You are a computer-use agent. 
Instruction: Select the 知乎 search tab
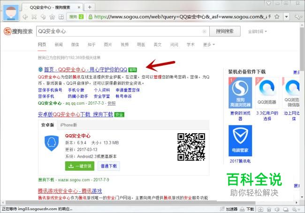(91, 45)
